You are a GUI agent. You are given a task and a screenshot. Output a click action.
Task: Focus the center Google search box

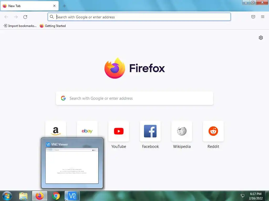click(x=134, y=98)
